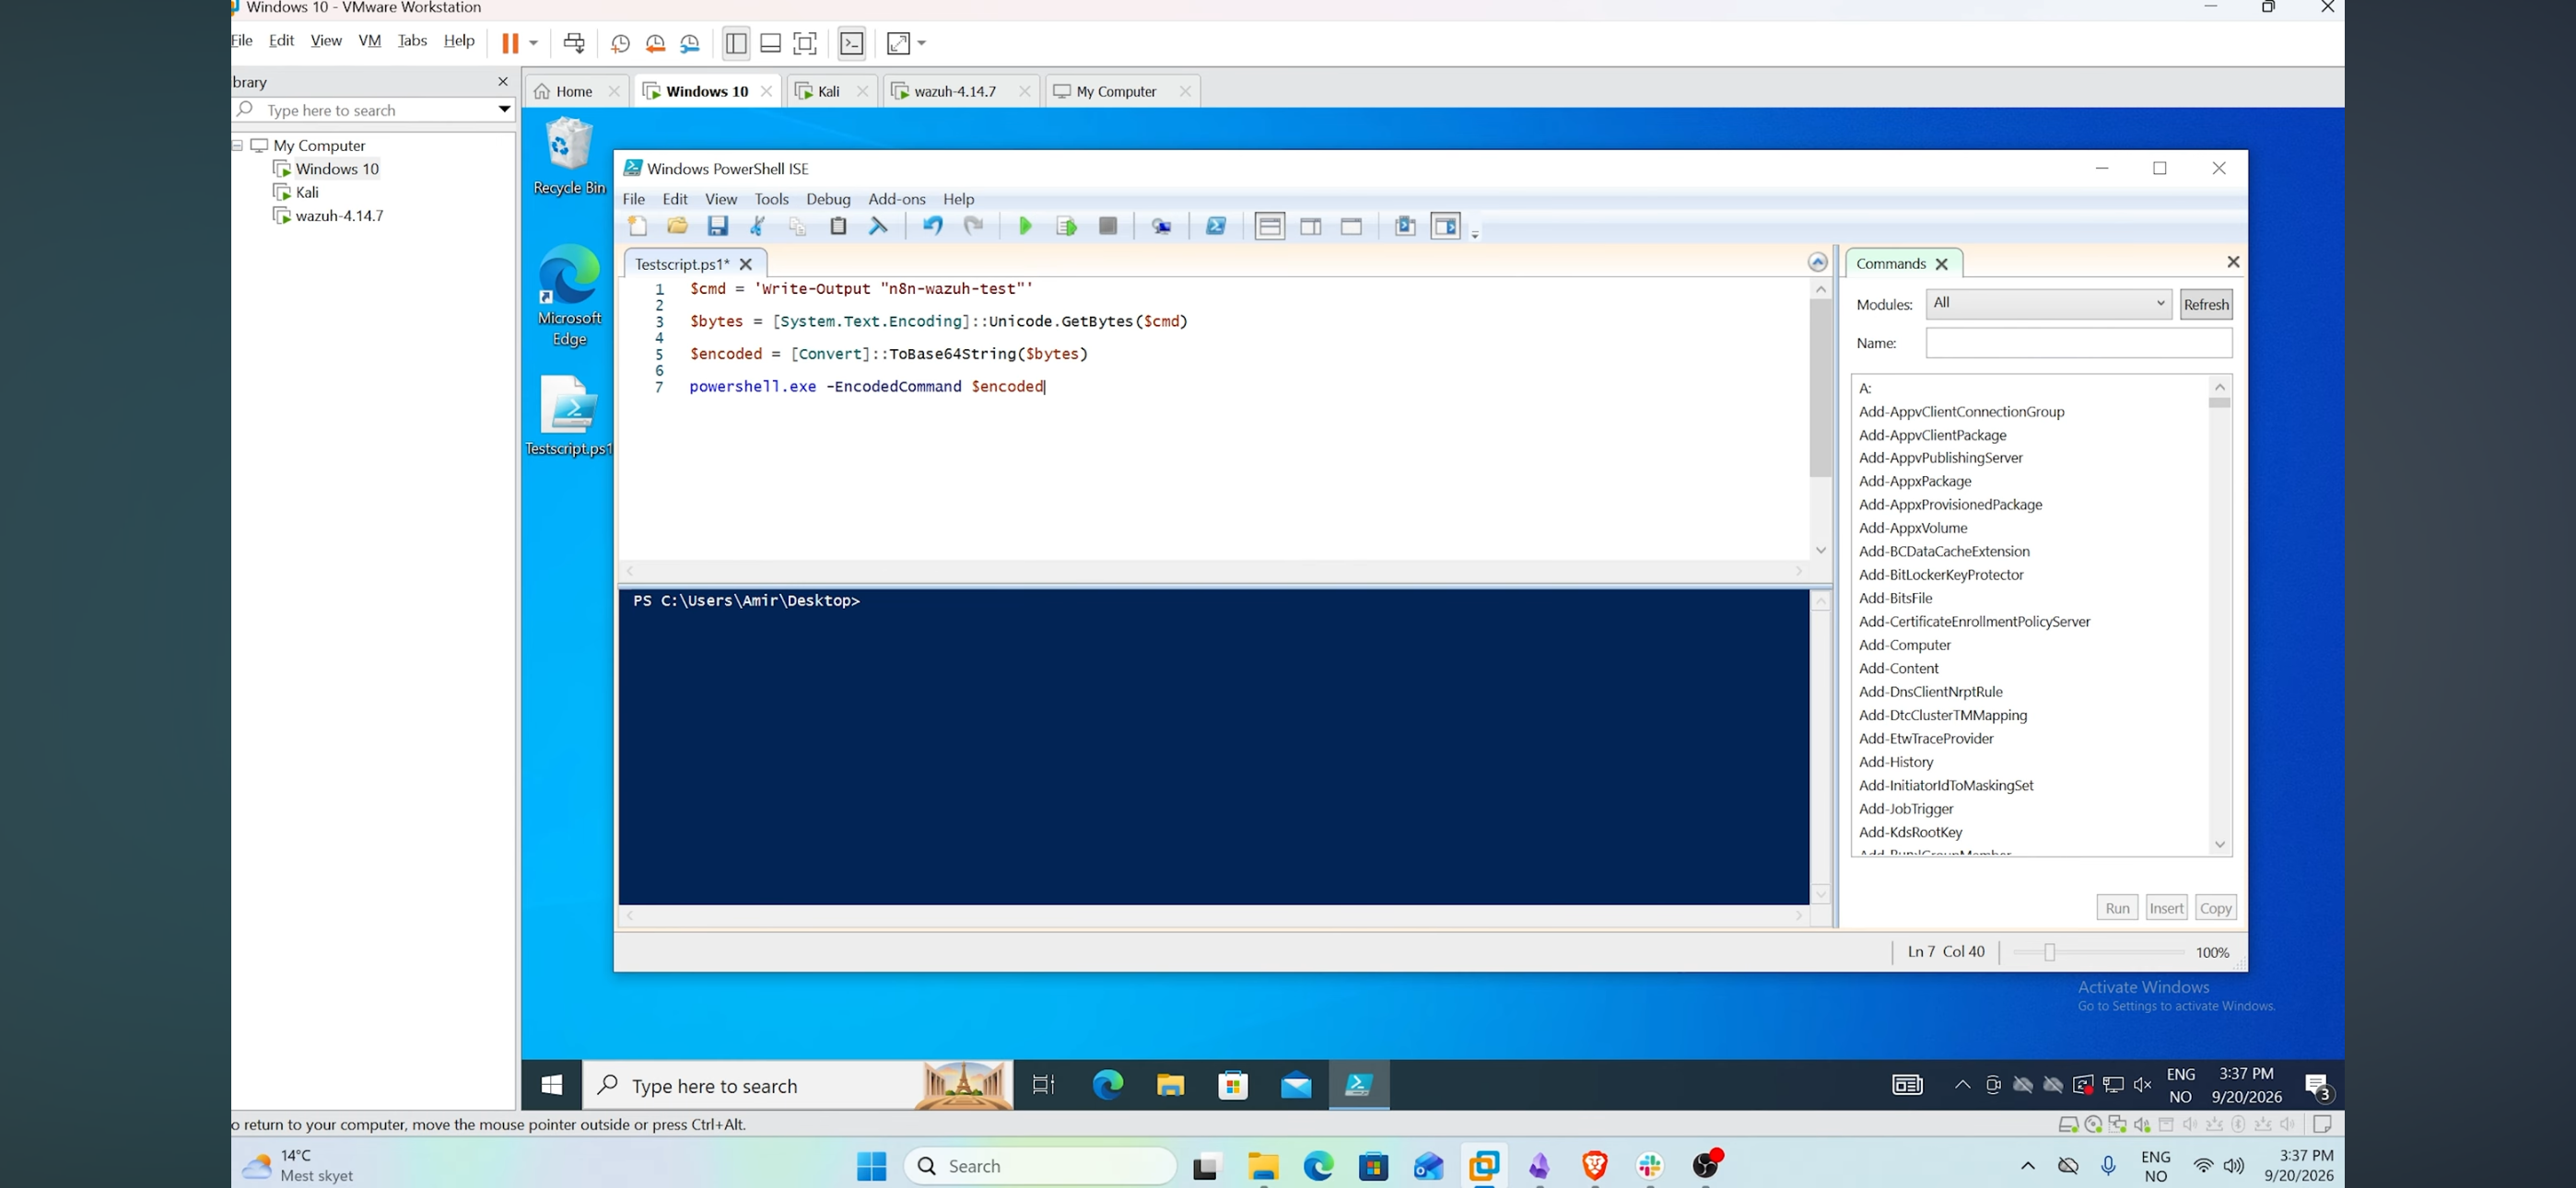Show script pane on the right

[x=1311, y=226]
